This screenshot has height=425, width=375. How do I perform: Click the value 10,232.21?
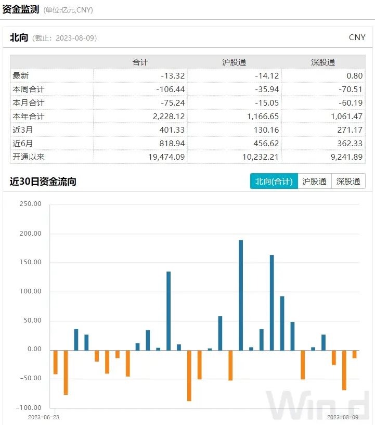(261, 157)
